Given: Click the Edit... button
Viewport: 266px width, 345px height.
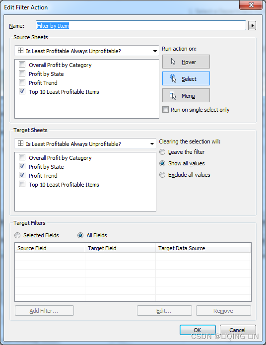Looking at the screenshot, I should tap(164, 310).
